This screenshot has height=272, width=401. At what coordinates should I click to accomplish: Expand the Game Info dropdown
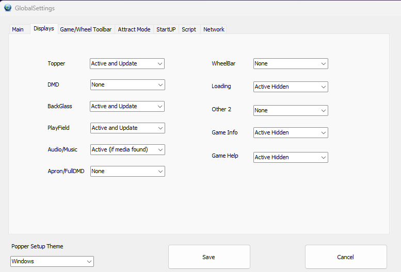(x=291, y=133)
